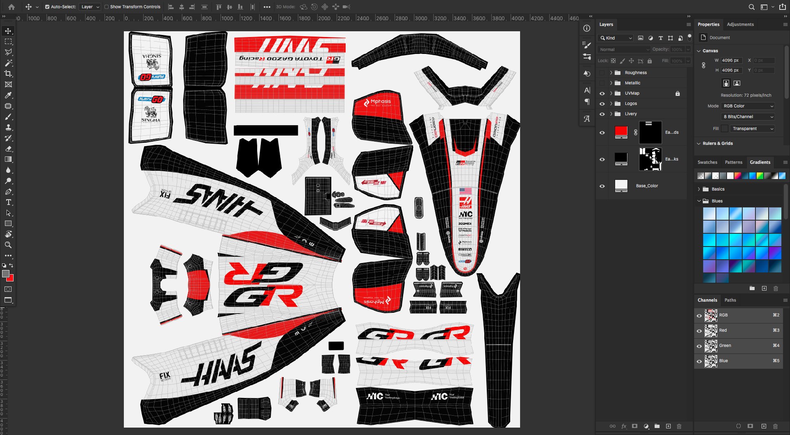
Task: Collapse the Blues gradient folder
Action: coord(699,201)
